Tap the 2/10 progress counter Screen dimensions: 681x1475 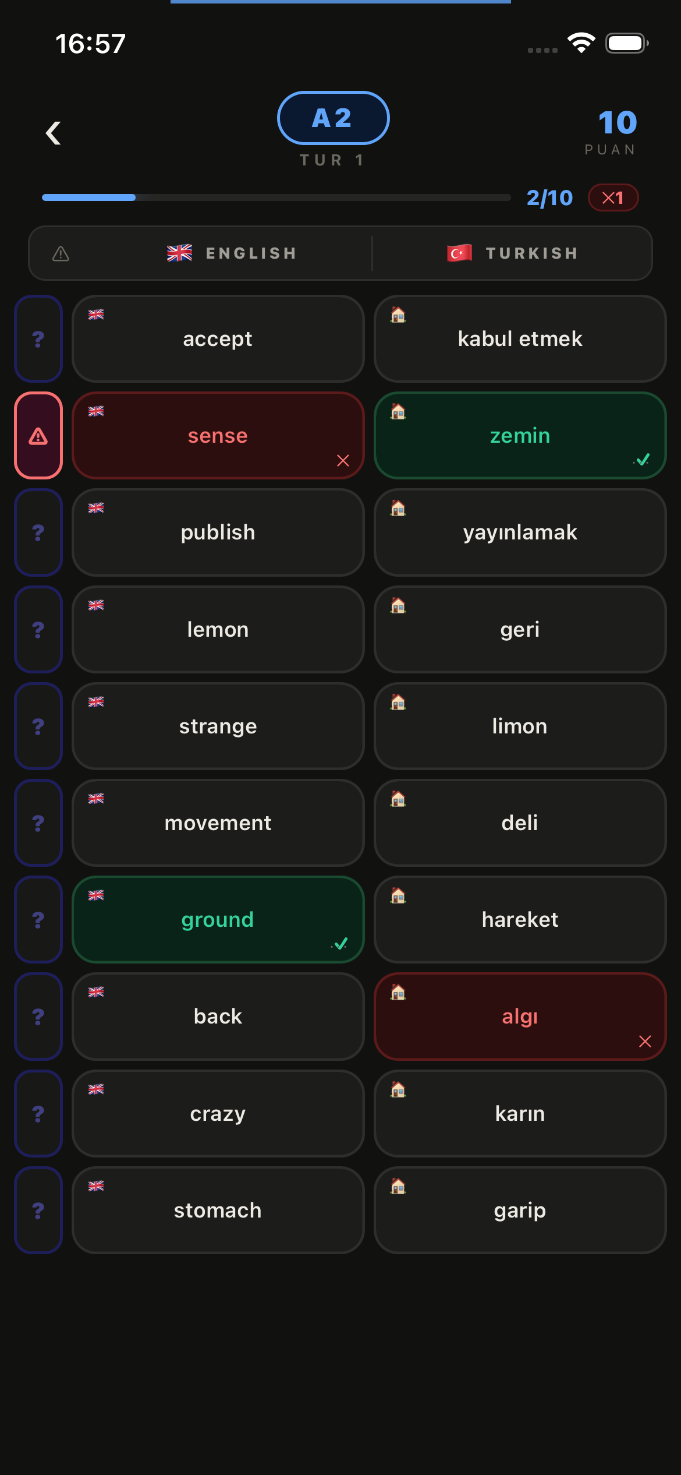tap(549, 197)
